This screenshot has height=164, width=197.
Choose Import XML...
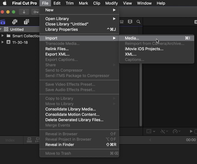[x=156, y=54]
